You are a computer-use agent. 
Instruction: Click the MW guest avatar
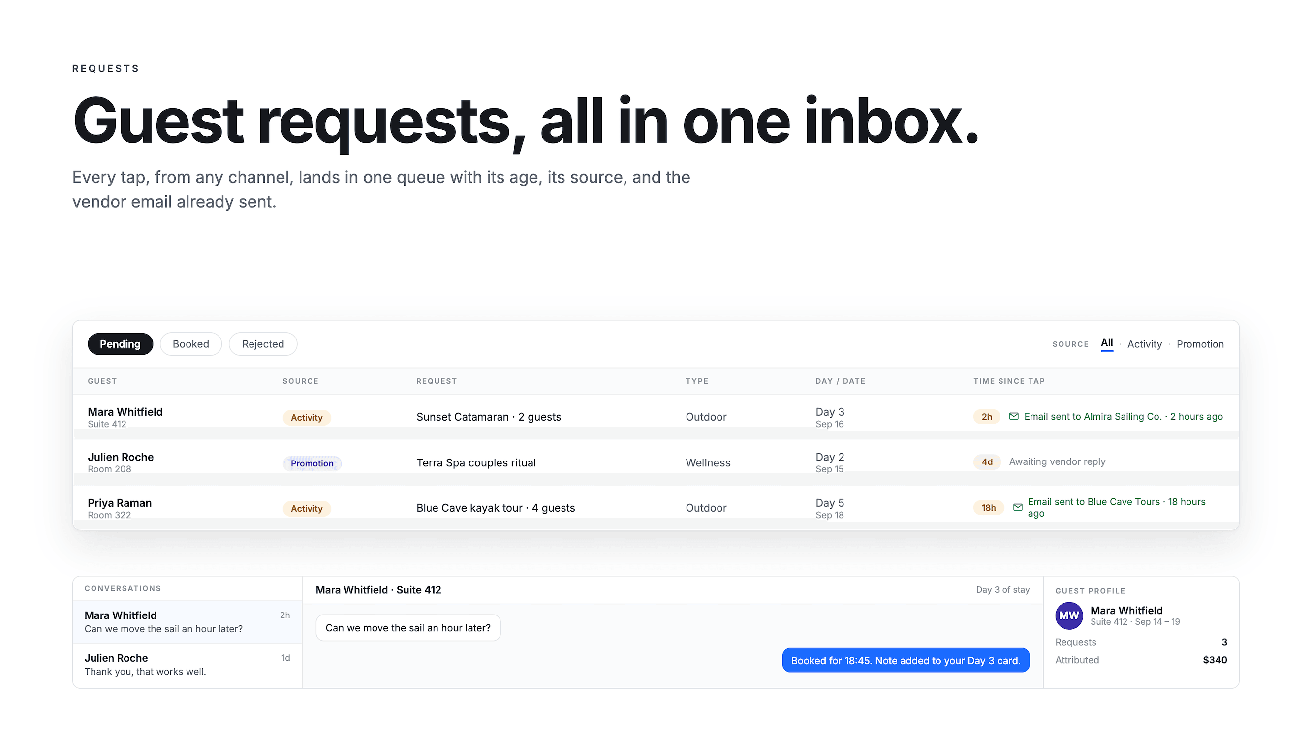tap(1069, 615)
